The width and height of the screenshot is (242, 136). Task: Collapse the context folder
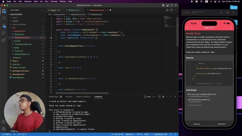click(17, 41)
